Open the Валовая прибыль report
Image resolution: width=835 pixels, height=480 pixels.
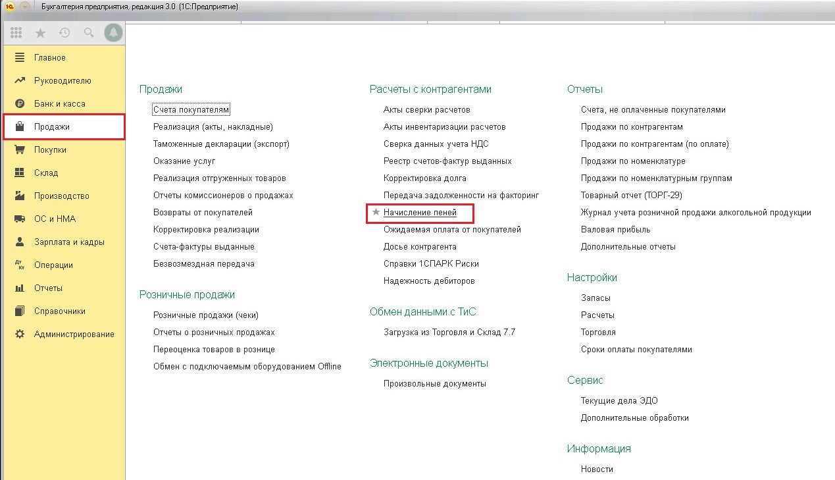coord(615,230)
